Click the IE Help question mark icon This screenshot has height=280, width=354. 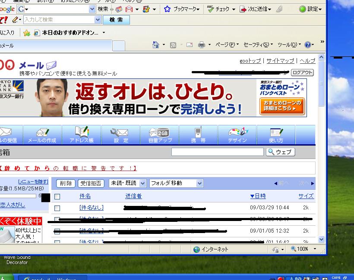click(307, 45)
